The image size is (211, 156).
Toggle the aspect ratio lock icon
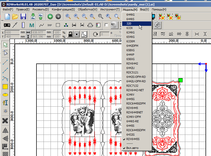tap(70, 34)
